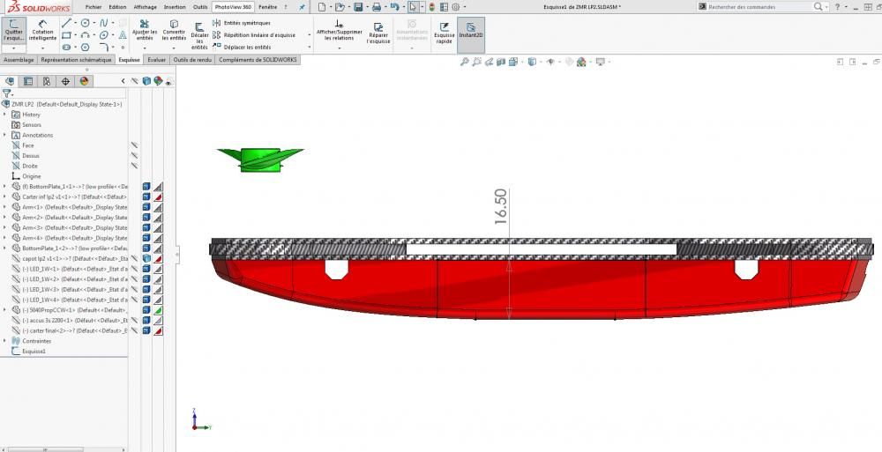Click the Section view icon

(501, 62)
